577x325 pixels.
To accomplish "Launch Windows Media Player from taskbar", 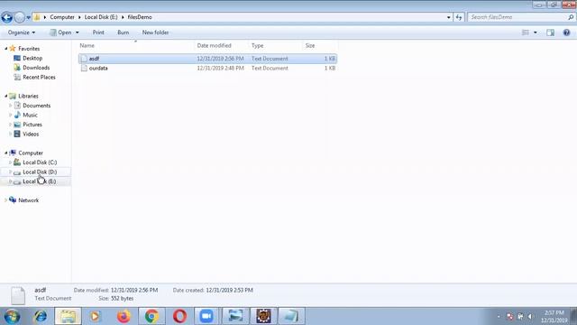I will click(x=96, y=316).
